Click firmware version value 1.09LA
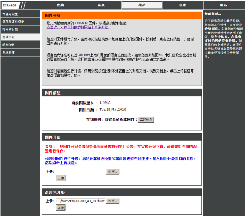The width and height of the screenshot is (245, 216). tap(105, 103)
